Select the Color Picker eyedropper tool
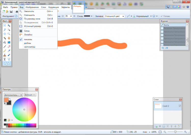 click(9, 51)
